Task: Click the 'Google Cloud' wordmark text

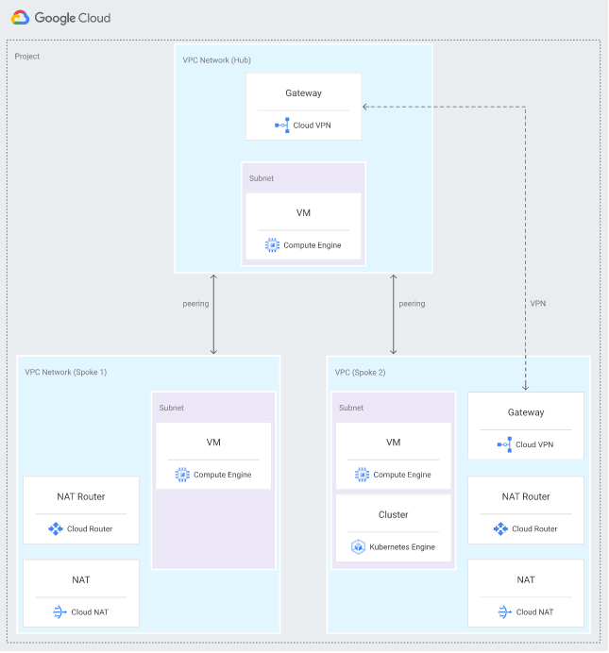Action: pos(73,18)
